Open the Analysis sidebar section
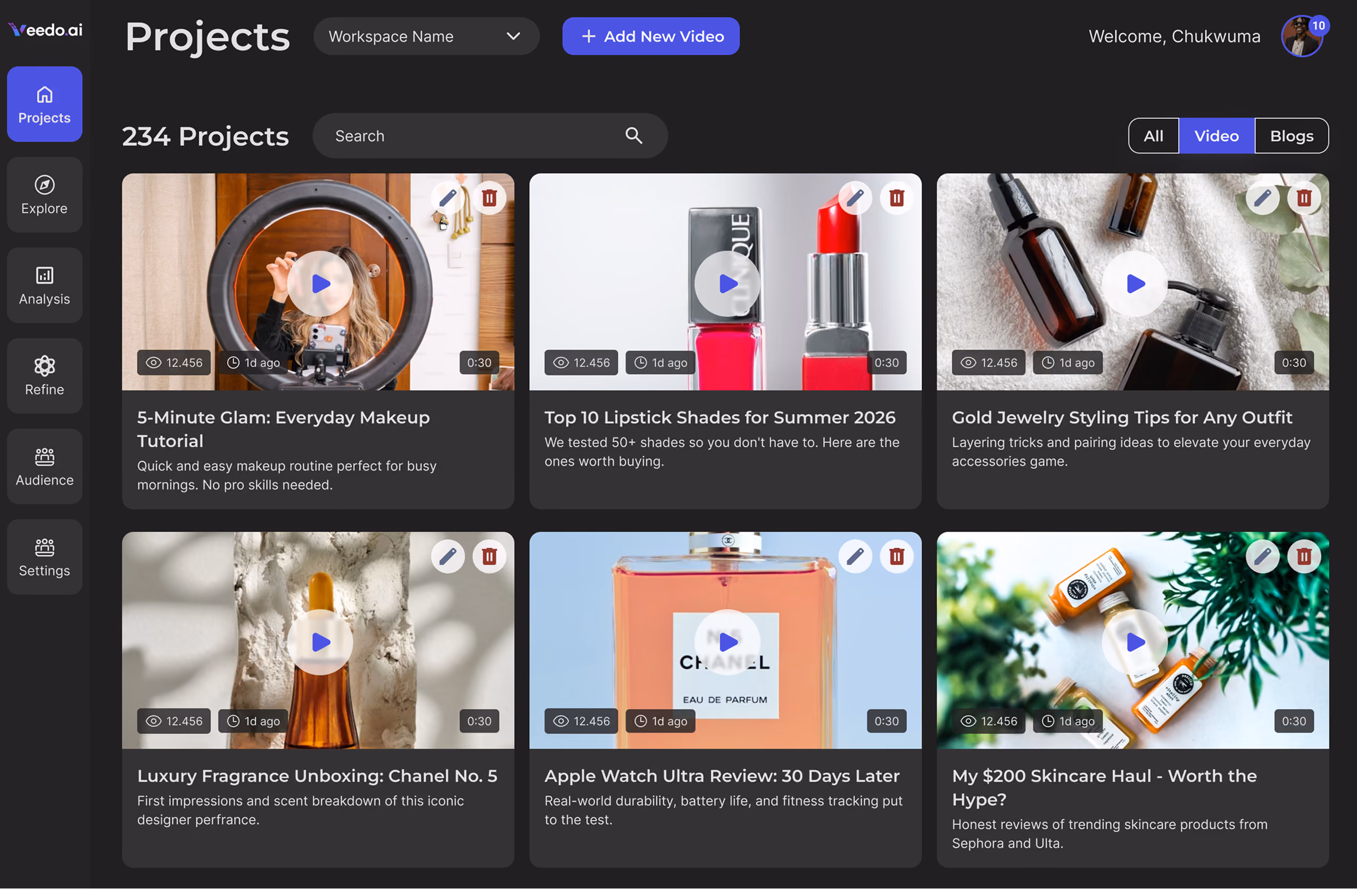This screenshot has height=889, width=1357. pos(45,286)
